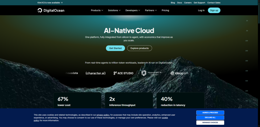Screen dimensions: 260x127
Task: Click the AGREE & PROCEED button
Action: [x=210, y=113]
